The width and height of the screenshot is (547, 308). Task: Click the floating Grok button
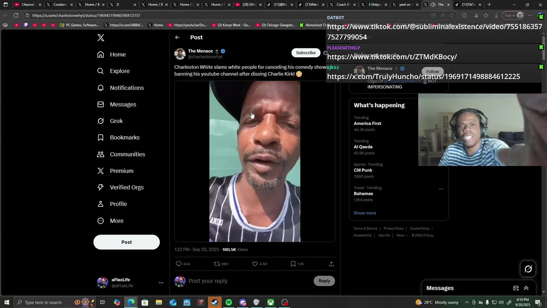pyautogui.click(x=528, y=269)
